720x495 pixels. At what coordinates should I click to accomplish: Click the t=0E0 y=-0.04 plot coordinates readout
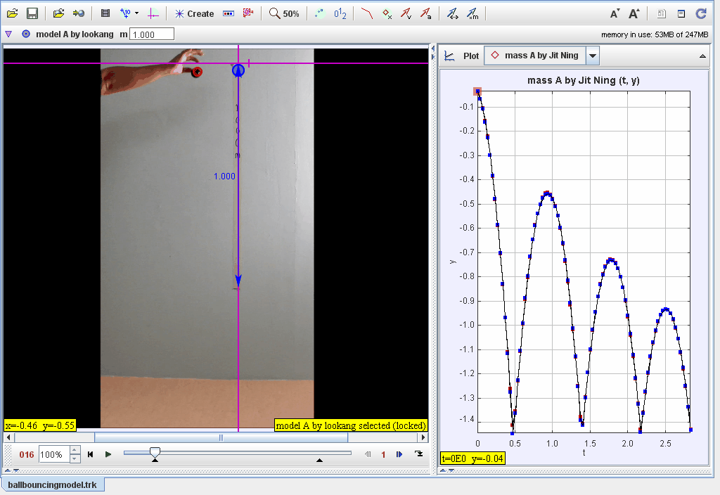point(472,458)
